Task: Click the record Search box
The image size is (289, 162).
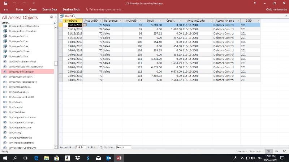Action: (124, 147)
